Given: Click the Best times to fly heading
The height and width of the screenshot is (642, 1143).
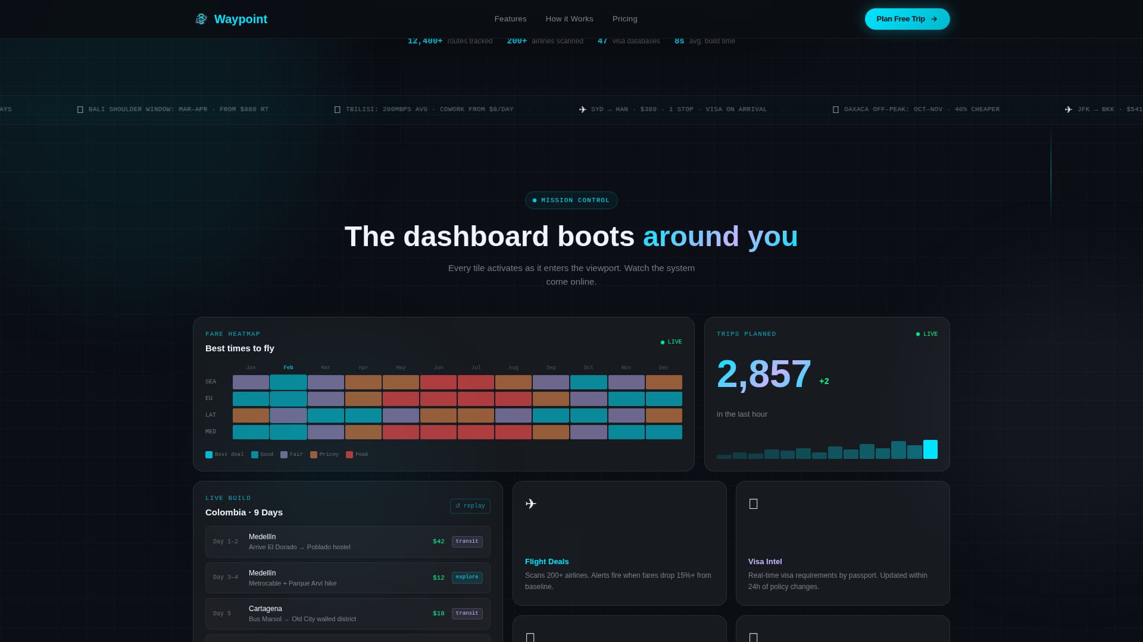Looking at the screenshot, I should [240, 348].
